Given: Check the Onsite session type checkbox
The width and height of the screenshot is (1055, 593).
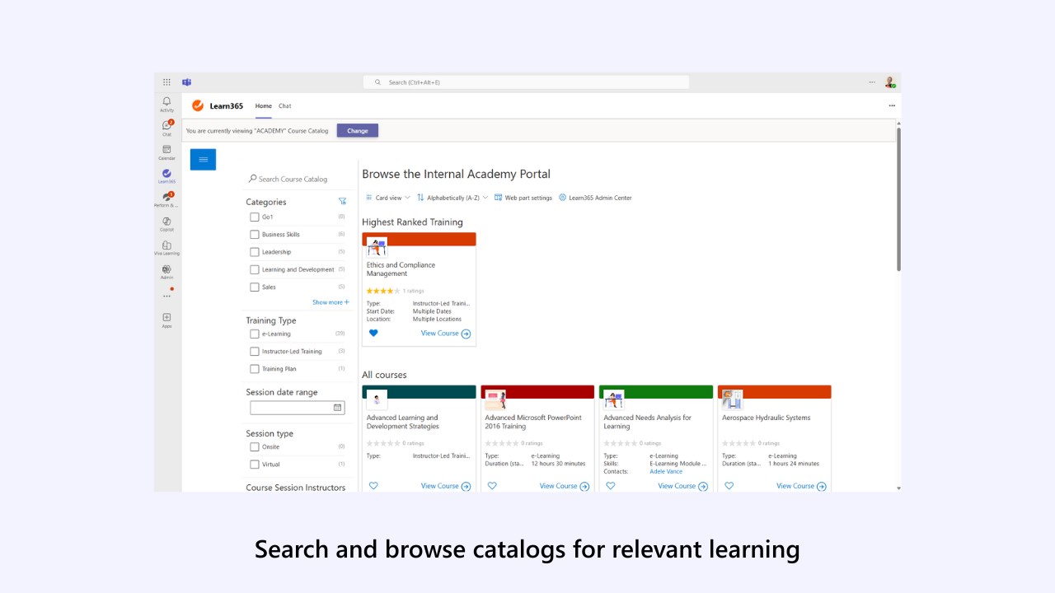Looking at the screenshot, I should click(255, 447).
